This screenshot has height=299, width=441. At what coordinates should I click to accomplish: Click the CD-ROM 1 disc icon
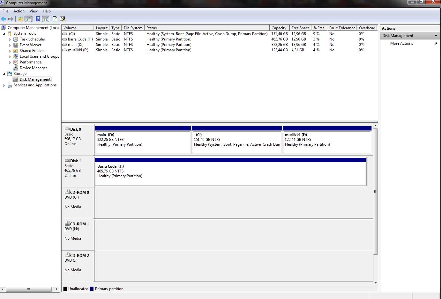pos(67,223)
